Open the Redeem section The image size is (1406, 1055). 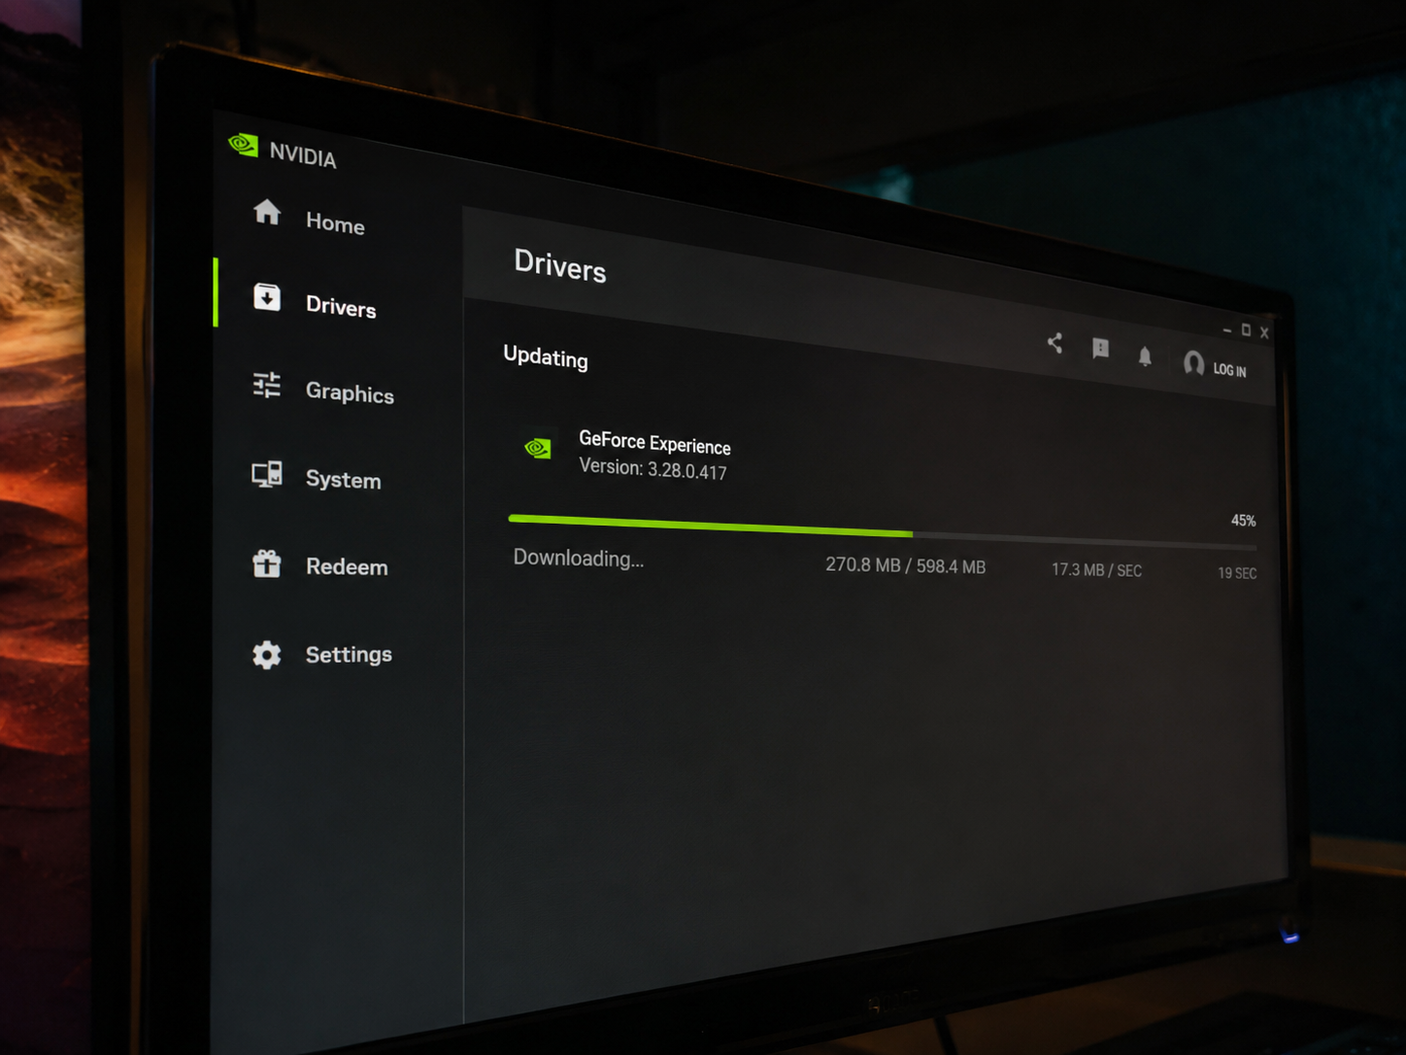click(347, 566)
